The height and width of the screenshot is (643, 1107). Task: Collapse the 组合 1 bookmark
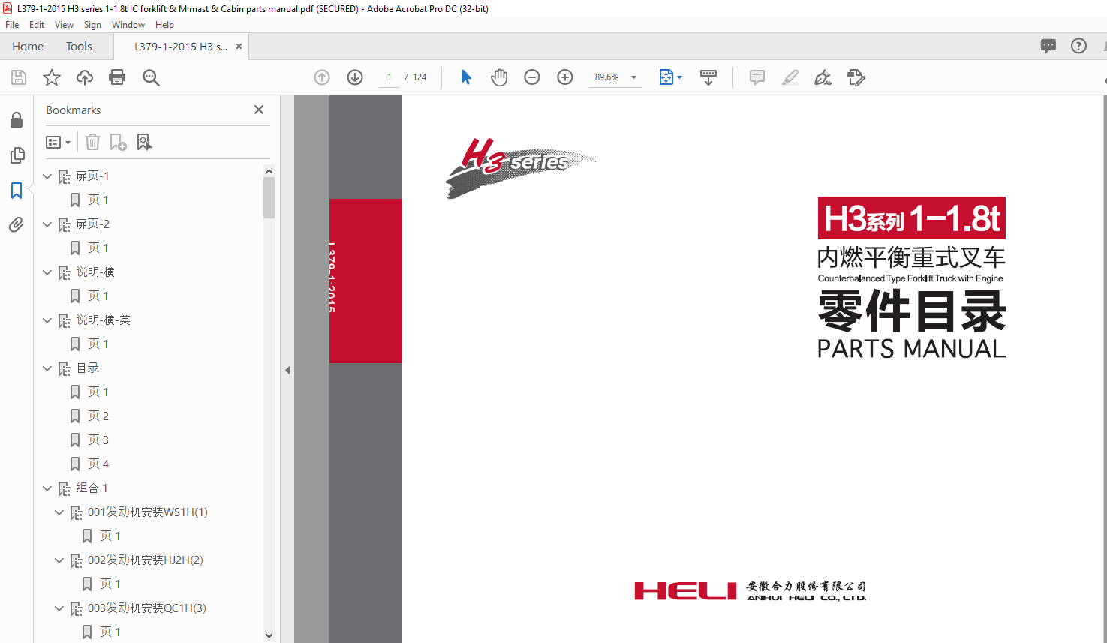[47, 488]
